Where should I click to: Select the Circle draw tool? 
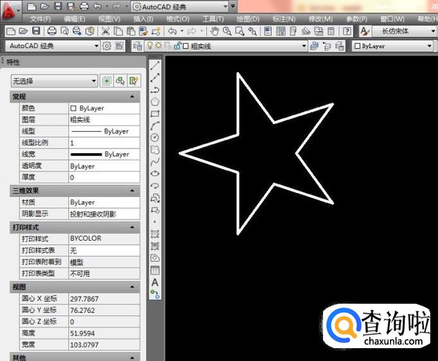click(x=155, y=138)
